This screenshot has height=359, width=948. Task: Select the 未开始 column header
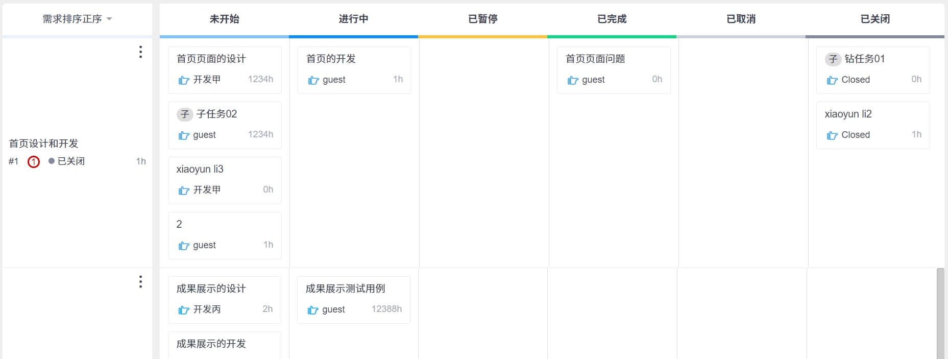(x=224, y=19)
